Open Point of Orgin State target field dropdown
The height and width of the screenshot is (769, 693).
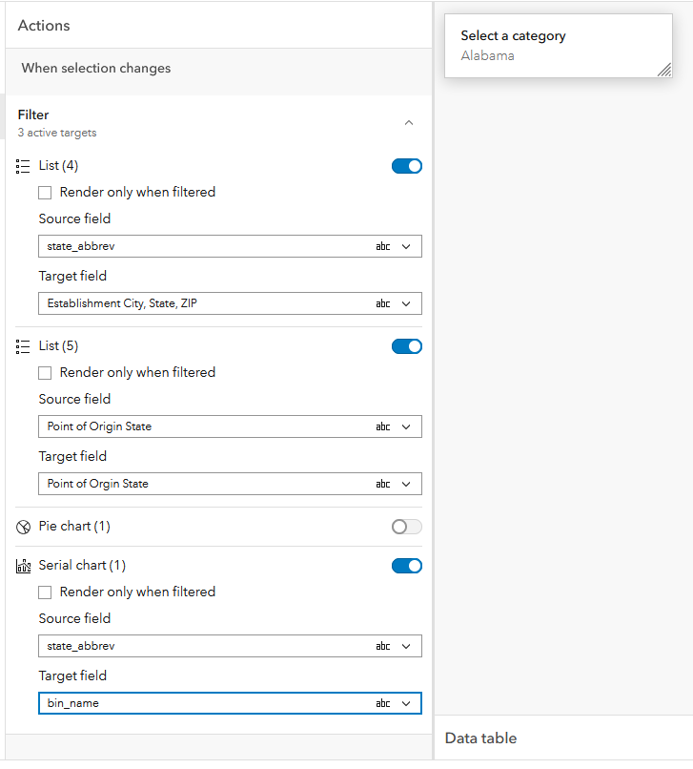pyautogui.click(x=230, y=484)
